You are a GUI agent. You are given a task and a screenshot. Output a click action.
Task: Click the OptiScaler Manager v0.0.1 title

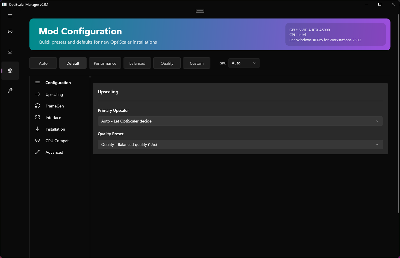(x=29, y=4)
